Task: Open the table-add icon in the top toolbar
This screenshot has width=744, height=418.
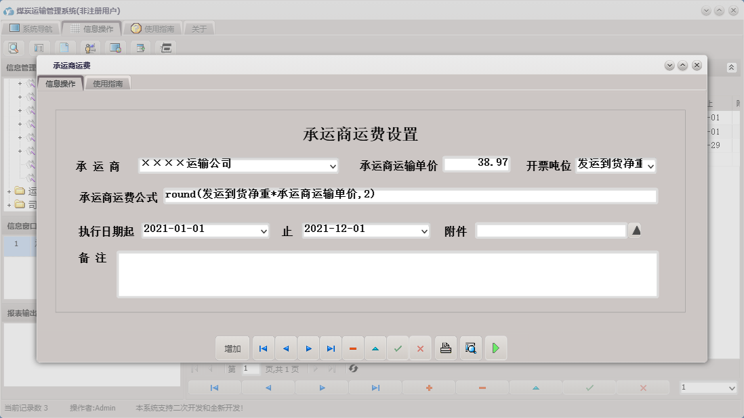Action: point(140,47)
